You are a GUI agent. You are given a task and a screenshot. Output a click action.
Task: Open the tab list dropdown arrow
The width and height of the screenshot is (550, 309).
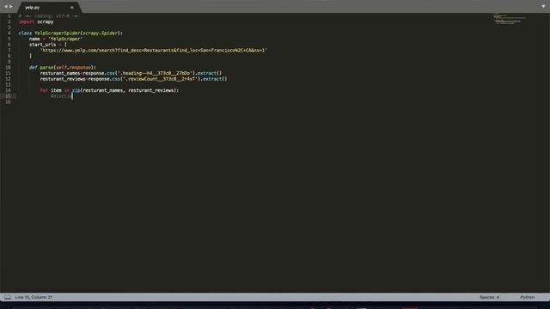[543, 6]
